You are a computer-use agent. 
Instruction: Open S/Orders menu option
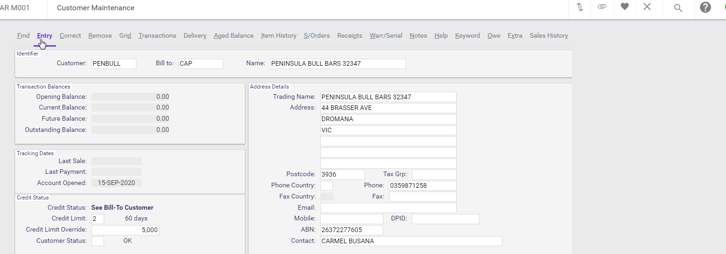[x=317, y=35]
